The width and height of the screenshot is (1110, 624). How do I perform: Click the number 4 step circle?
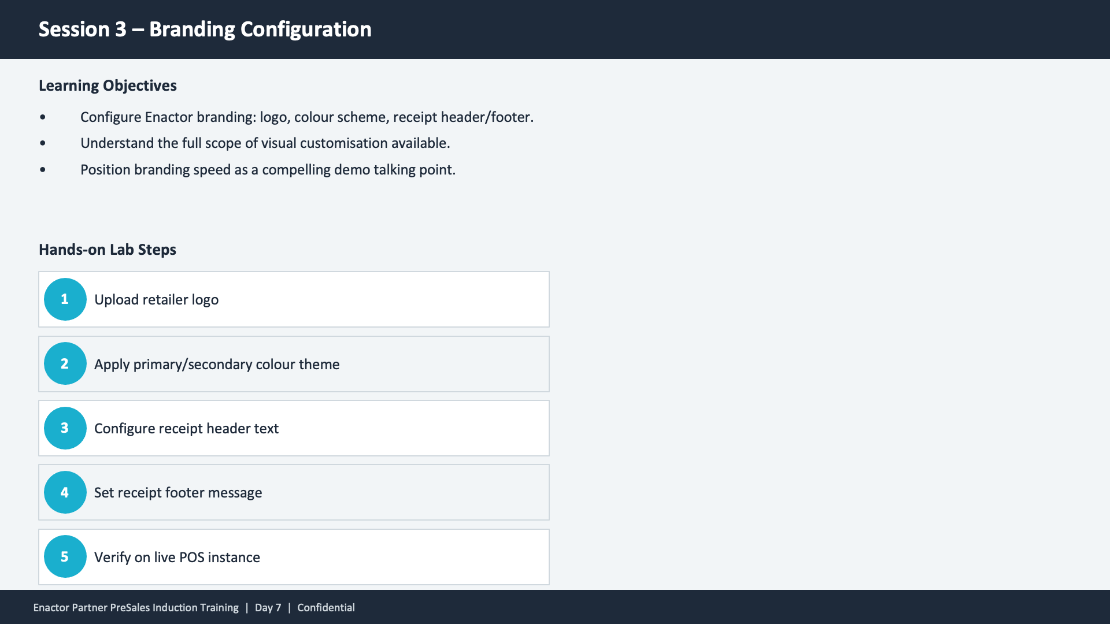65,492
